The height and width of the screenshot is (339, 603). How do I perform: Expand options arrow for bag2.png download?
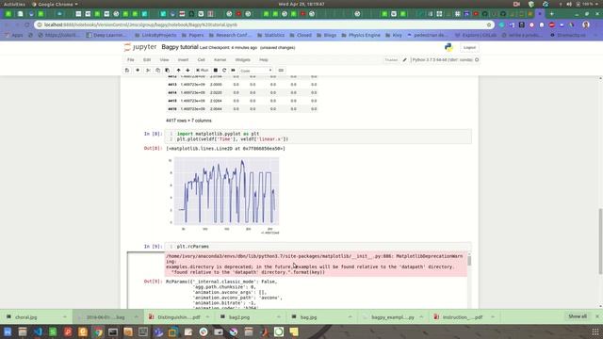tap(279, 317)
